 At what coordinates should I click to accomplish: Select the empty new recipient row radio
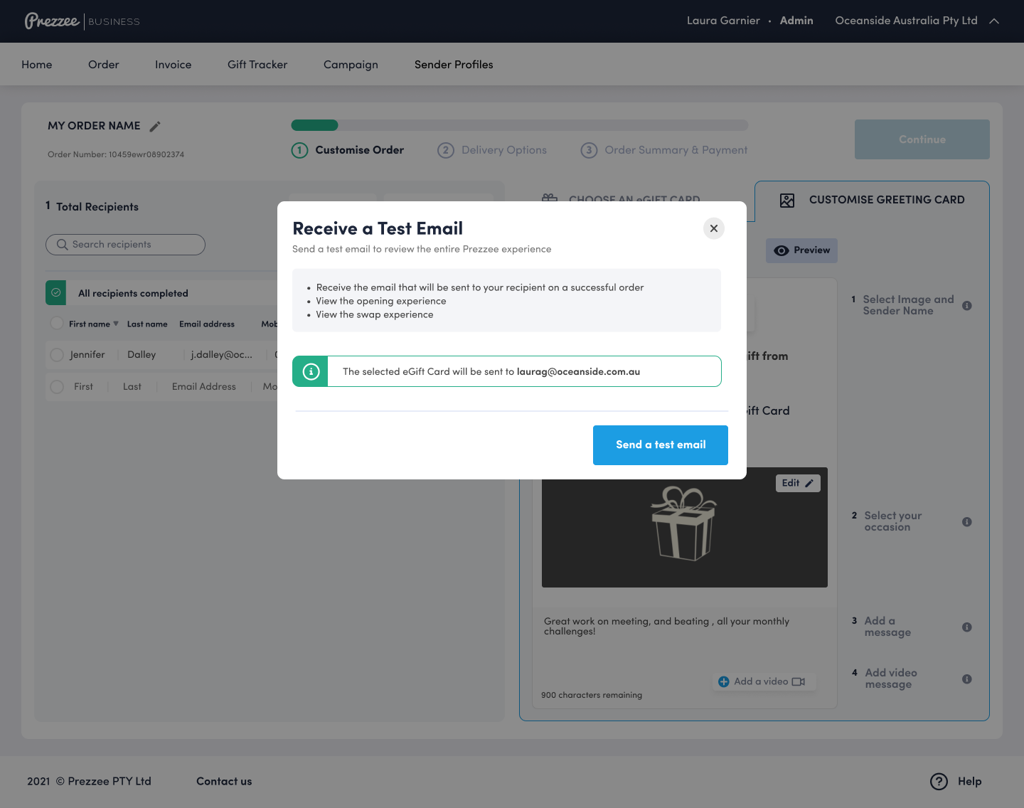point(57,387)
